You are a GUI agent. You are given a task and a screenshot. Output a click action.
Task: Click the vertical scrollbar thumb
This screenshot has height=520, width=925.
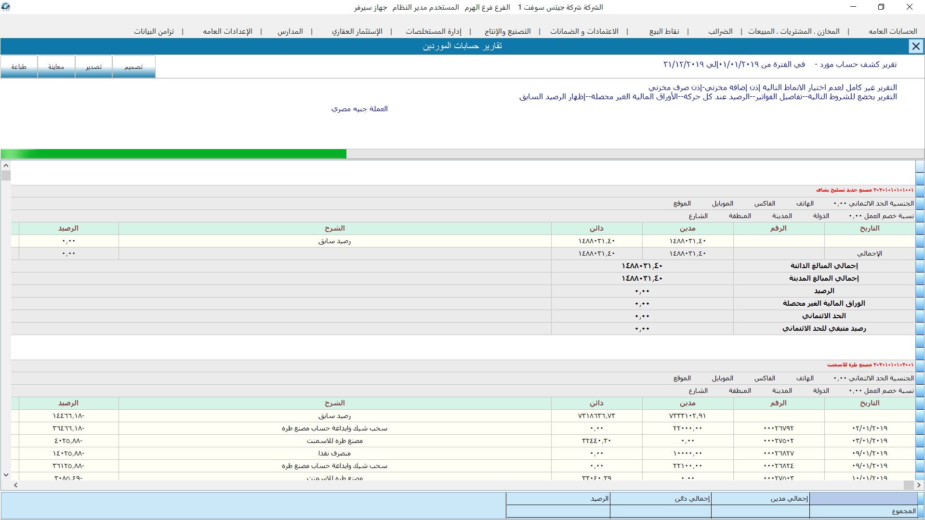click(6, 176)
